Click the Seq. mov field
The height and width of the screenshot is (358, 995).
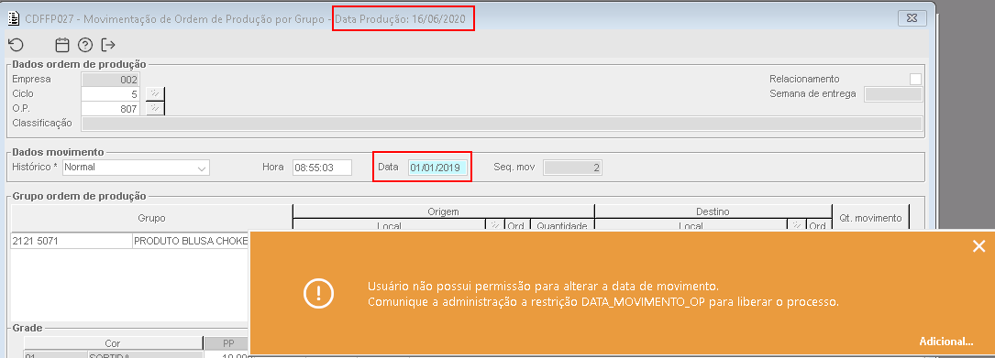click(x=573, y=168)
